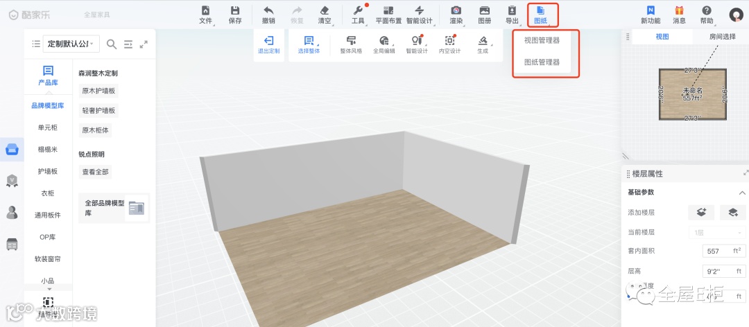The width and height of the screenshot is (749, 327).
Task: Open the 帮助 (Help) icon
Action: point(707,15)
